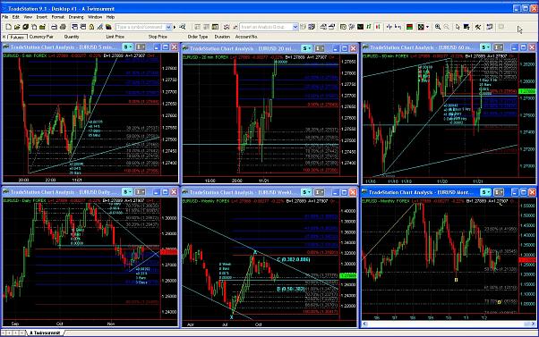Close the order bar with the X button
Viewport: 539px width, 337px height.
4,37
